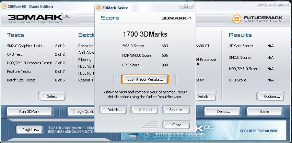Click the HDR/SM3.0 Graphics Tests label
Viewport: 292px width, 143px height.
[x=30, y=63]
